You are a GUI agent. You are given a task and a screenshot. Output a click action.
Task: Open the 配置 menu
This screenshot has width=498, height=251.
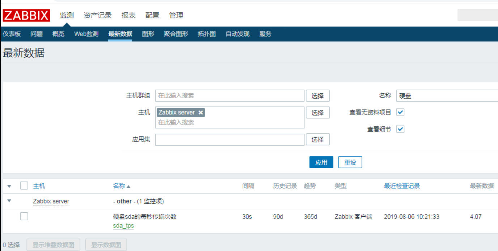(152, 15)
